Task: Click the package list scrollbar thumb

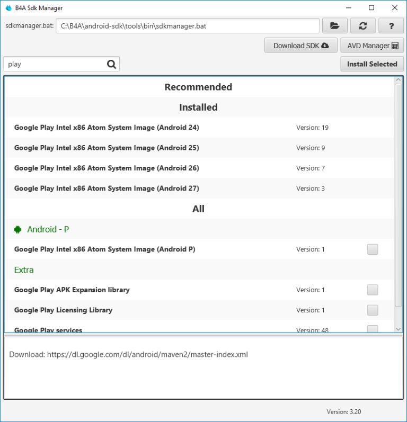Action: [398, 195]
